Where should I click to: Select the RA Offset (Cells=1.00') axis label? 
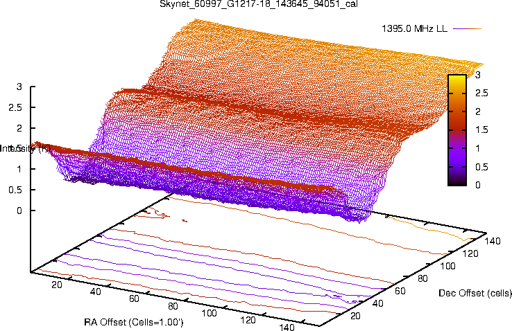(134, 322)
